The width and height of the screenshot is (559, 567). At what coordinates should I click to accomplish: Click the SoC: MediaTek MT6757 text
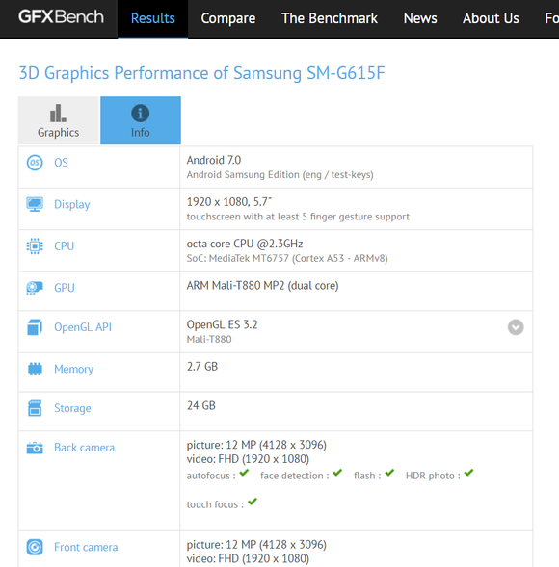pos(287,259)
